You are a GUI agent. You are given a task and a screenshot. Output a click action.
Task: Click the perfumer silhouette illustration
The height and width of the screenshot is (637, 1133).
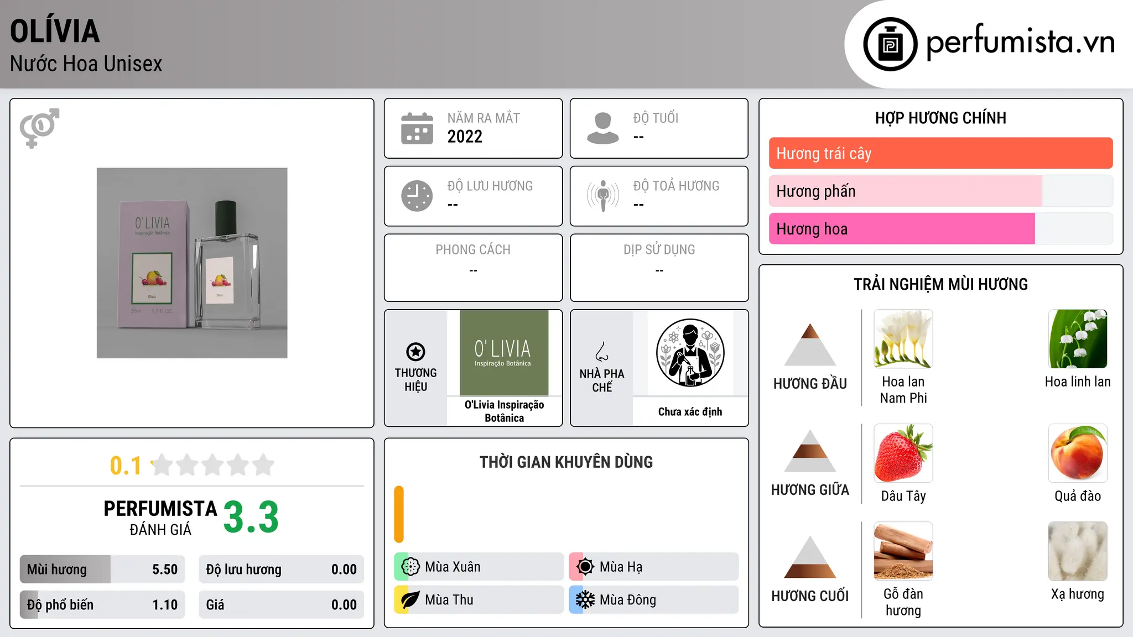(x=690, y=353)
